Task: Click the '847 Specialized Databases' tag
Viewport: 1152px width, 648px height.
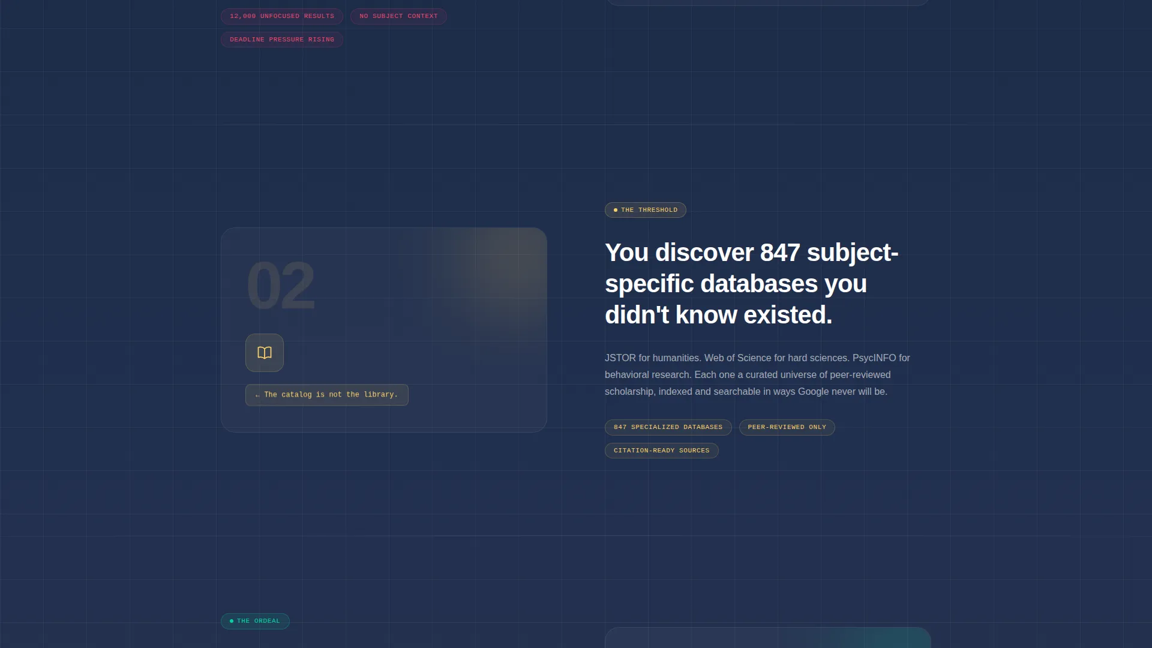Action: [x=668, y=427]
